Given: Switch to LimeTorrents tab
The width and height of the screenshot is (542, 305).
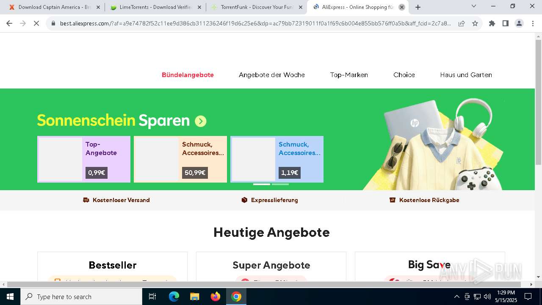Looking at the screenshot, I should [155, 7].
